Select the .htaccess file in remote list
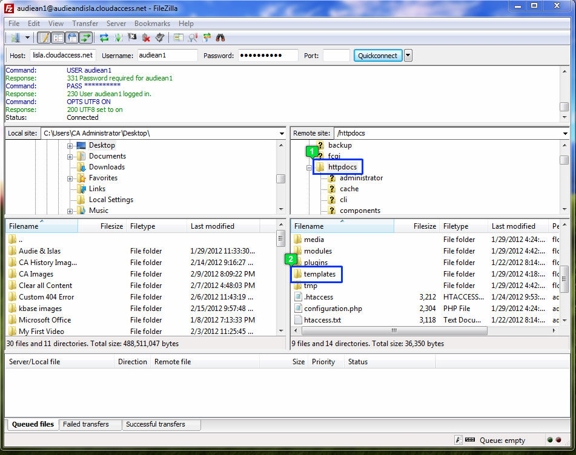The image size is (576, 455). [318, 297]
